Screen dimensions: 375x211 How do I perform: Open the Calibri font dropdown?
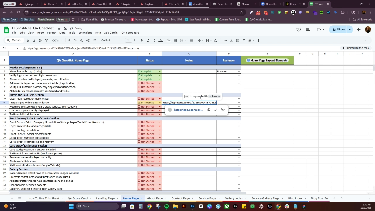[x=109, y=40]
